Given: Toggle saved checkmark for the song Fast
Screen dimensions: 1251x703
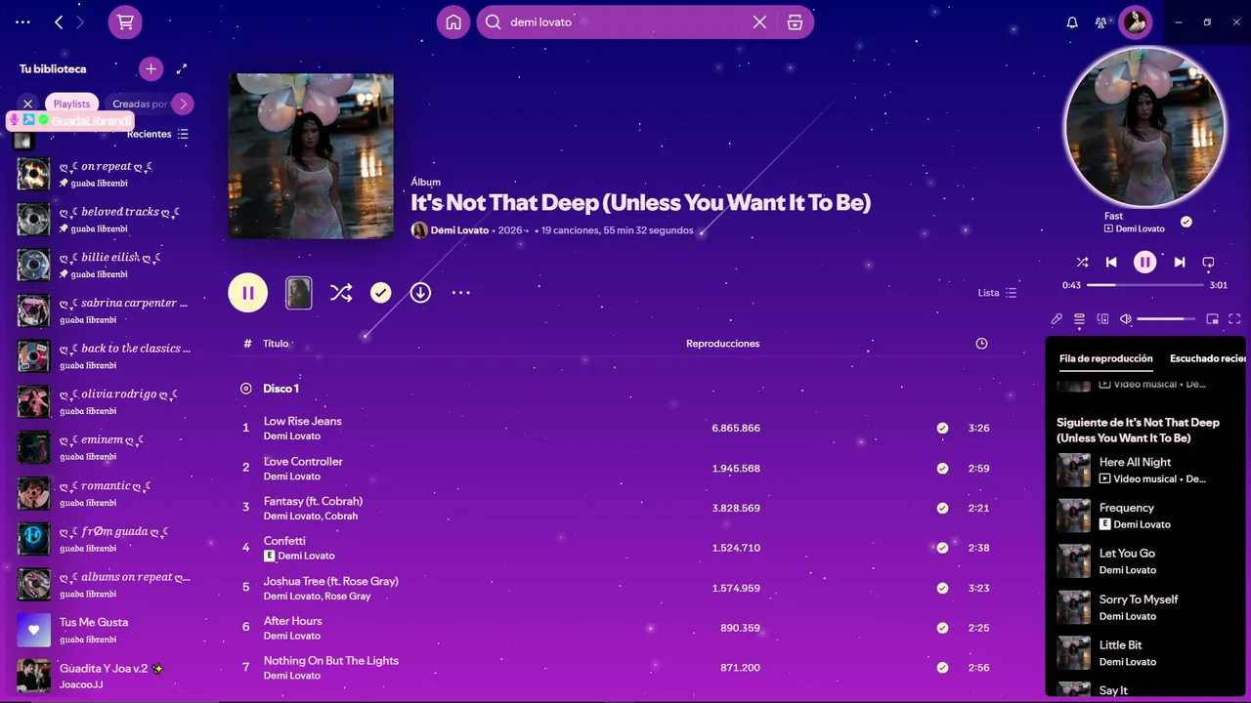Looking at the screenshot, I should 1186,222.
